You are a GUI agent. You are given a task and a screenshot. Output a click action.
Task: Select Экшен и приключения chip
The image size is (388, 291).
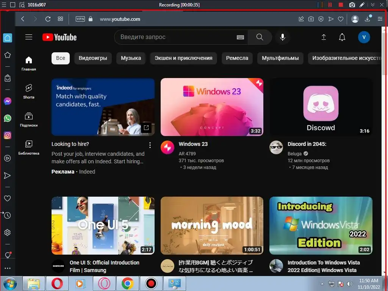[183, 58]
